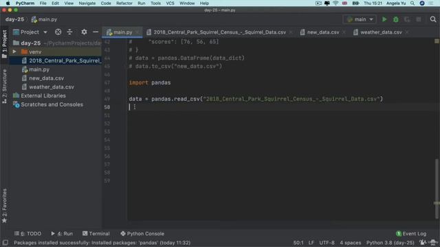Open the Navigate menu

[x=87, y=3]
